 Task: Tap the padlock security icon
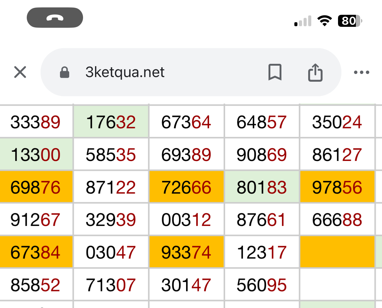(65, 72)
